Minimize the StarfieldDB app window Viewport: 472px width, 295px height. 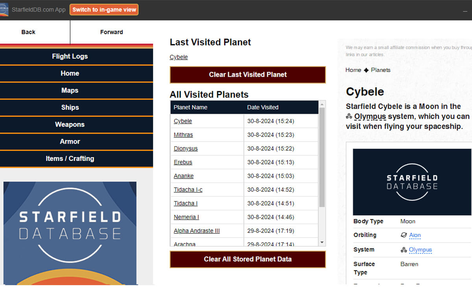[465, 11]
